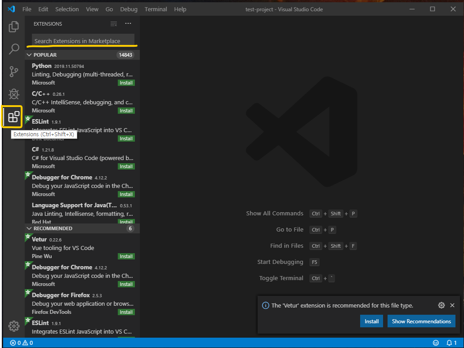The image size is (464, 348).
Task: Open the Source Control view
Action: pyautogui.click(x=13, y=71)
